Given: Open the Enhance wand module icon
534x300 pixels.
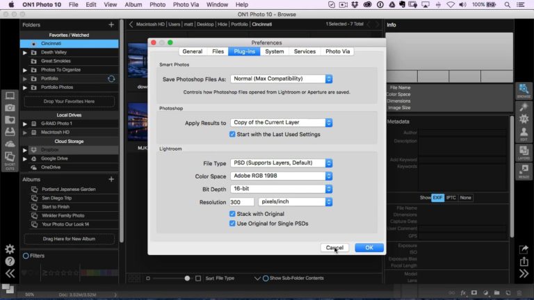Looking at the screenshot, I should click(524, 107).
